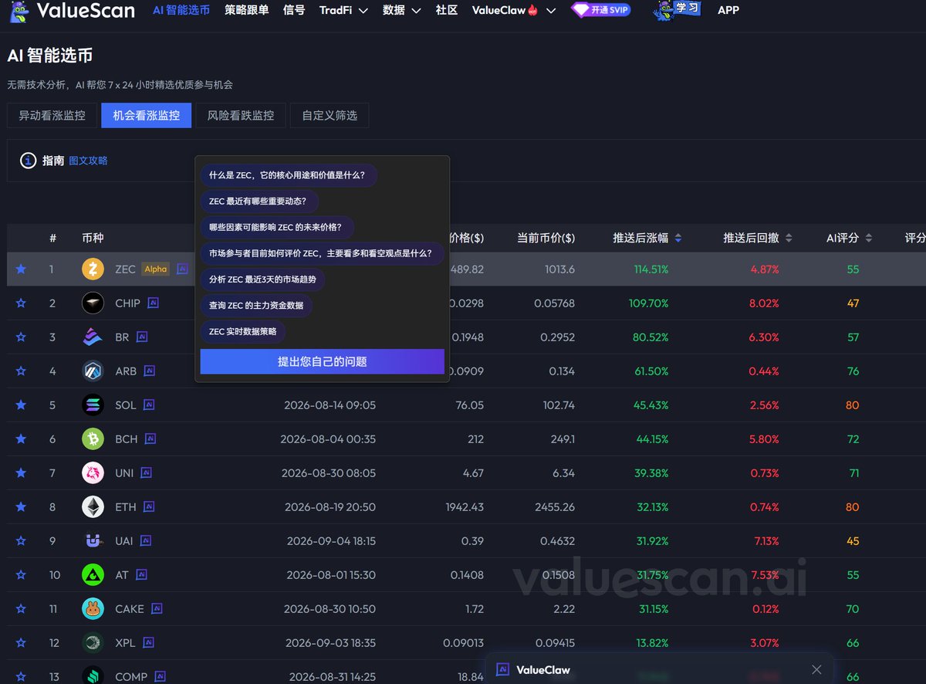Click the AI icon next to ZEC Alpha
This screenshot has height=684, width=926.
pyautogui.click(x=182, y=269)
